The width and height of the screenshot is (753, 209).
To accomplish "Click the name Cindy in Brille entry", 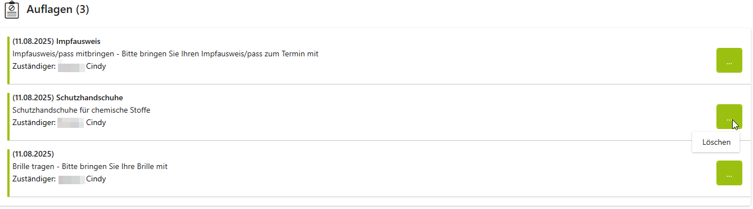I will (96, 179).
